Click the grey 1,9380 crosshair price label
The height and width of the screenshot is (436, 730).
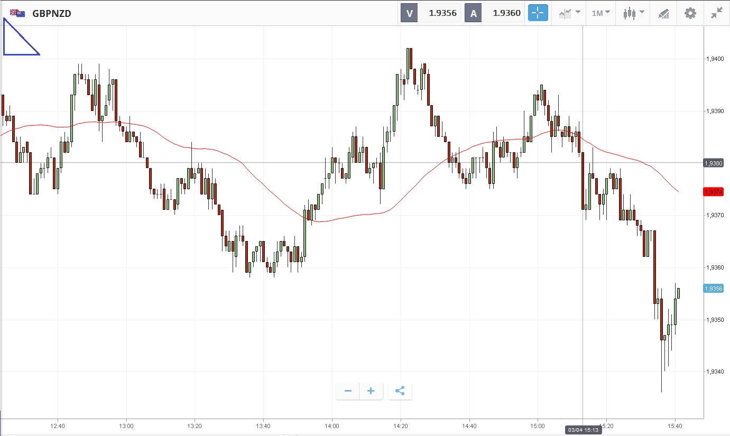(713, 163)
